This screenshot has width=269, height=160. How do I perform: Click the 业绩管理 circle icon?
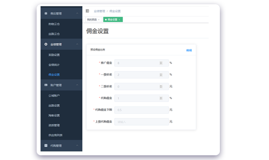point(46,44)
